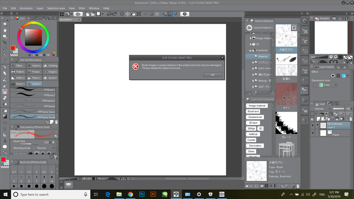Select the Navigator palette tab
The width and height of the screenshot is (354, 199).
tap(322, 18)
